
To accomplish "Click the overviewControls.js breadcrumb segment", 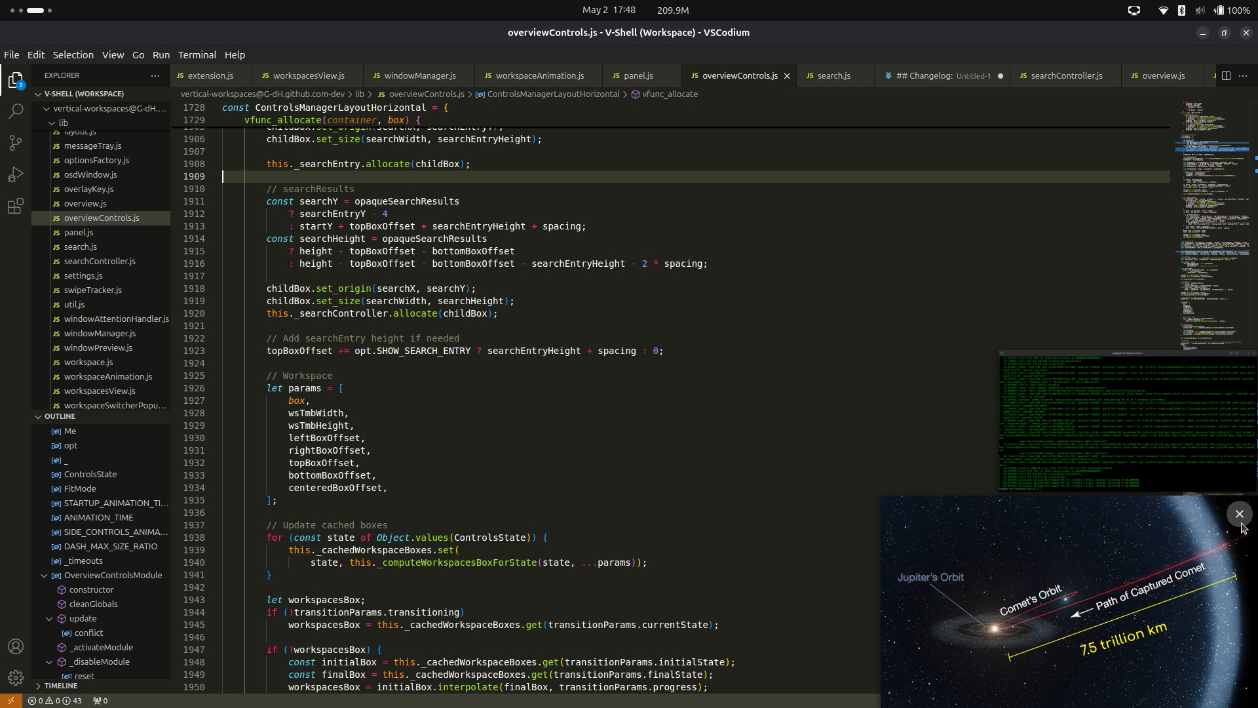I will coord(421,94).
